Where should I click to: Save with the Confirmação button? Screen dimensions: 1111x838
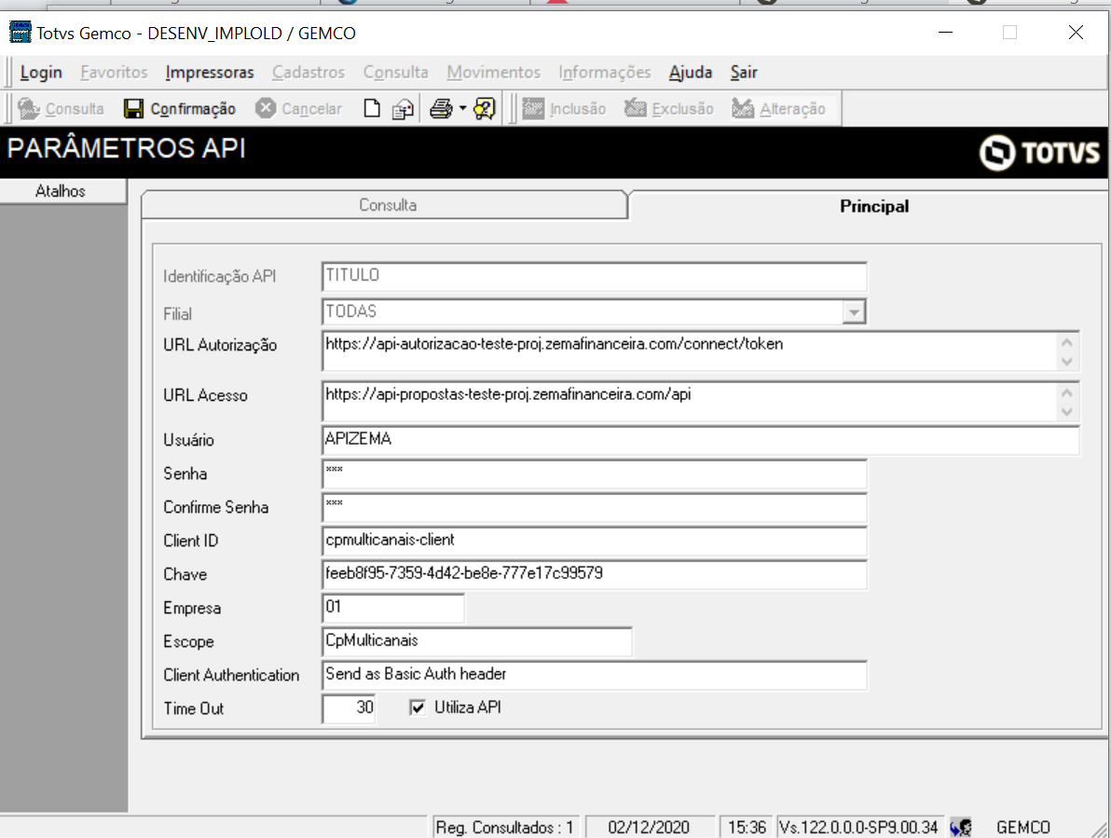point(180,108)
